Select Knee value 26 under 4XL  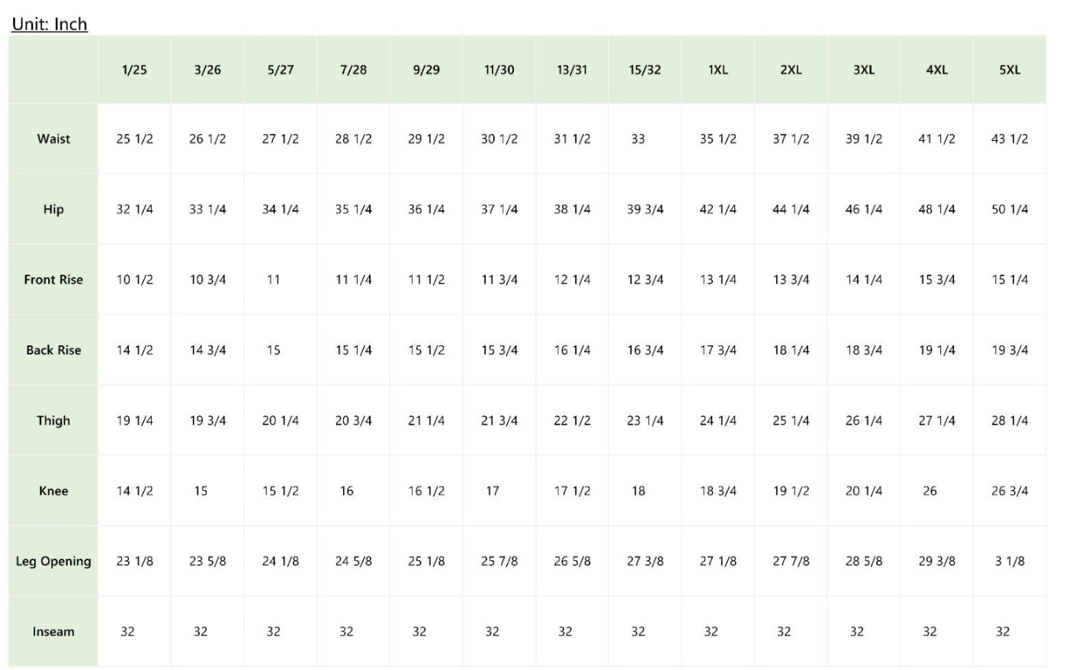coord(930,491)
